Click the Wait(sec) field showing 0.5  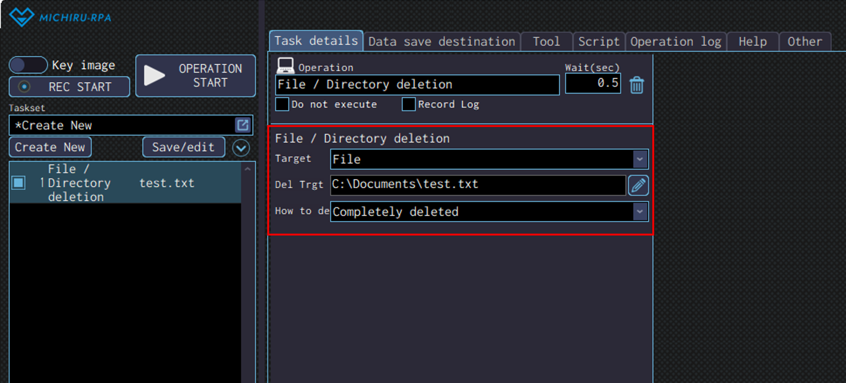(x=592, y=83)
